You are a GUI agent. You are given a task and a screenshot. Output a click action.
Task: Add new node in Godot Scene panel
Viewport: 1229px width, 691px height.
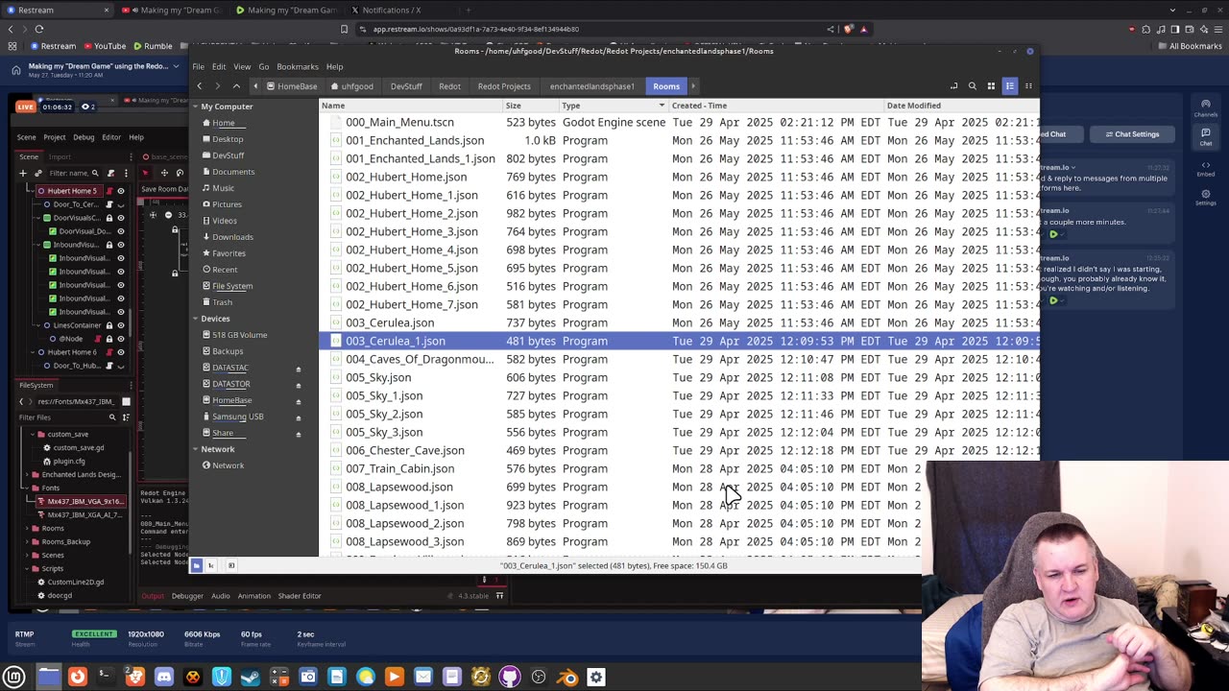tap(23, 173)
